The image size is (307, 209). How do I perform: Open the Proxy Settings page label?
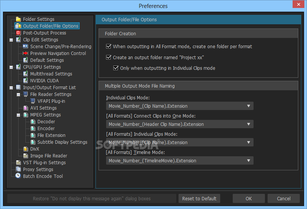(x=38, y=170)
